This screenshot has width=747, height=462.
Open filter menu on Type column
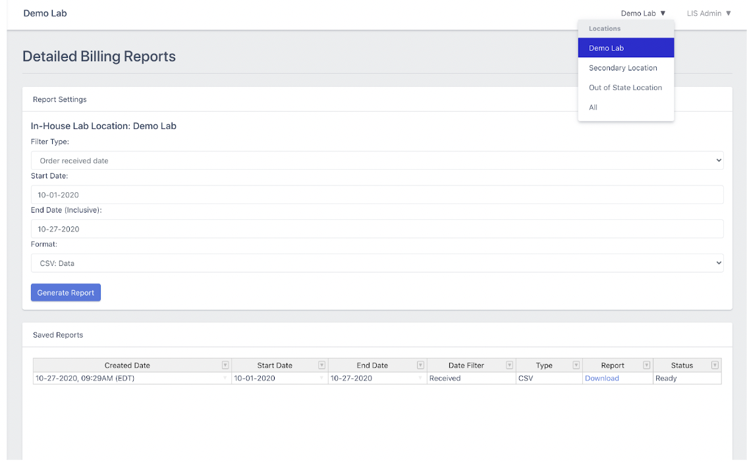[576, 365]
